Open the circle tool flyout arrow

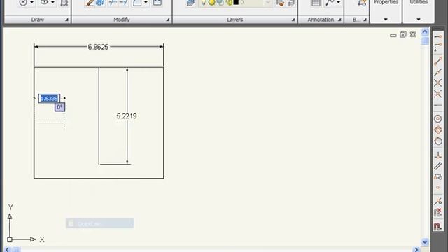tap(31, 3)
